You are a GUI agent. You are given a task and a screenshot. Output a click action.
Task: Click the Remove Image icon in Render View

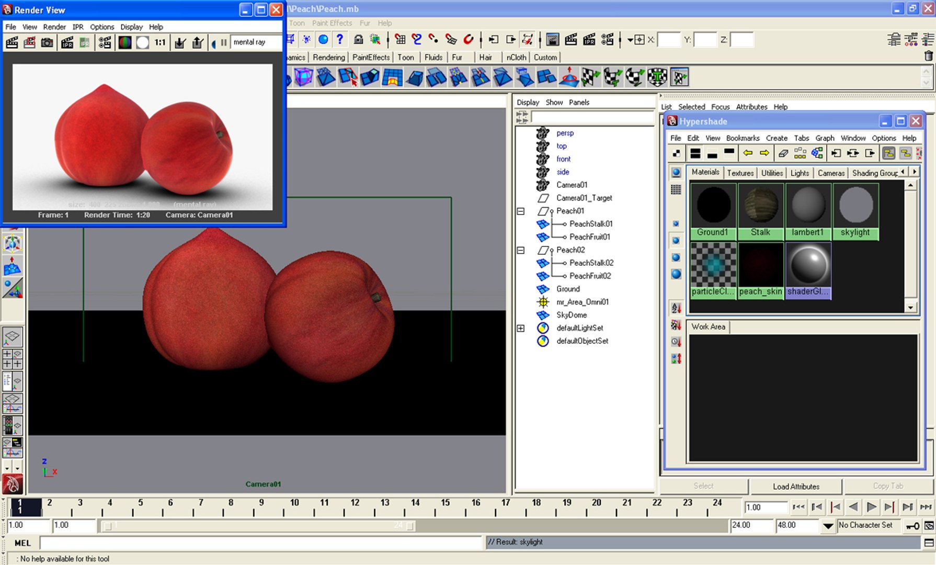(198, 42)
